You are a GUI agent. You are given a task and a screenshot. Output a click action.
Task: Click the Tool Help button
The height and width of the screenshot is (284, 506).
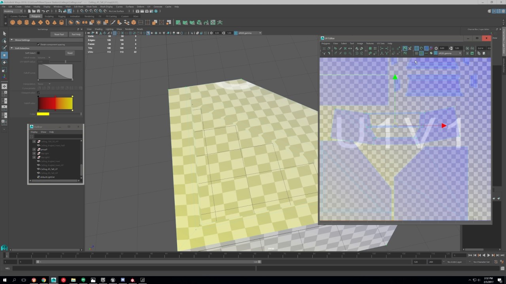click(76, 34)
